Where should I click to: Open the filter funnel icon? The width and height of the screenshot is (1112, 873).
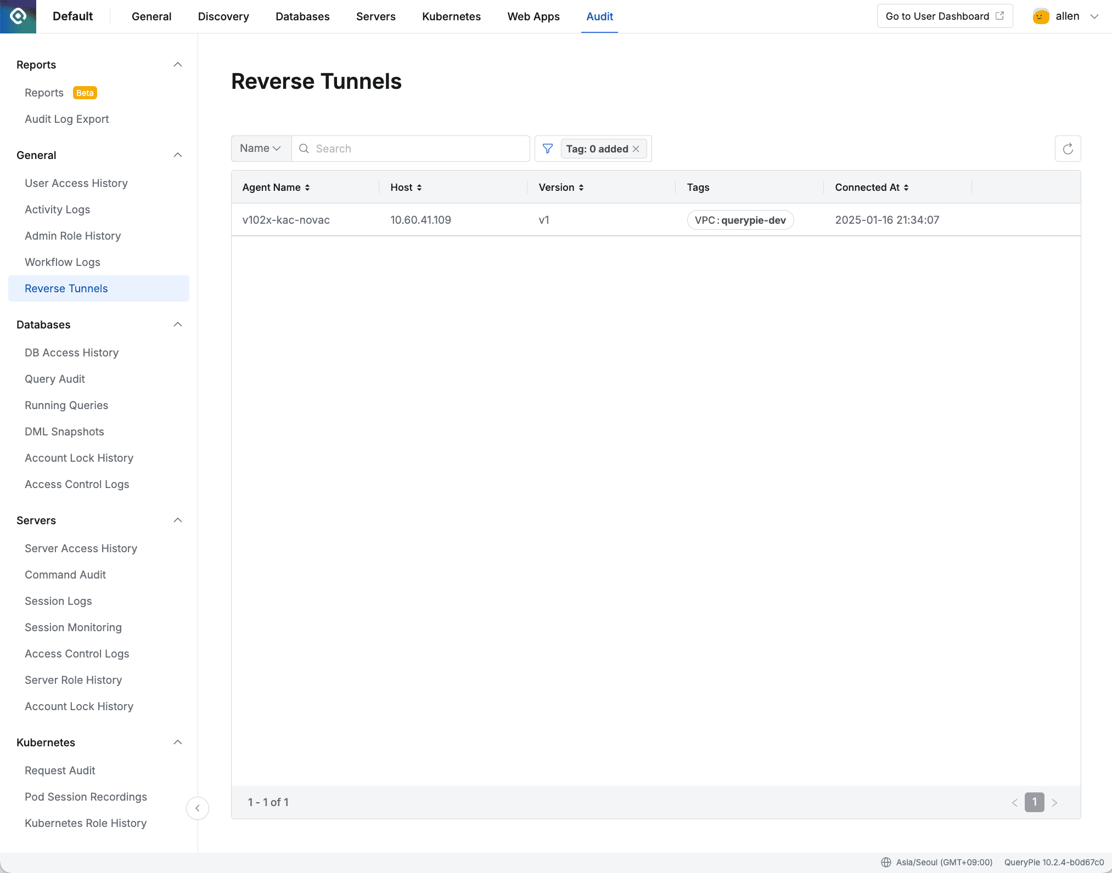(x=547, y=148)
